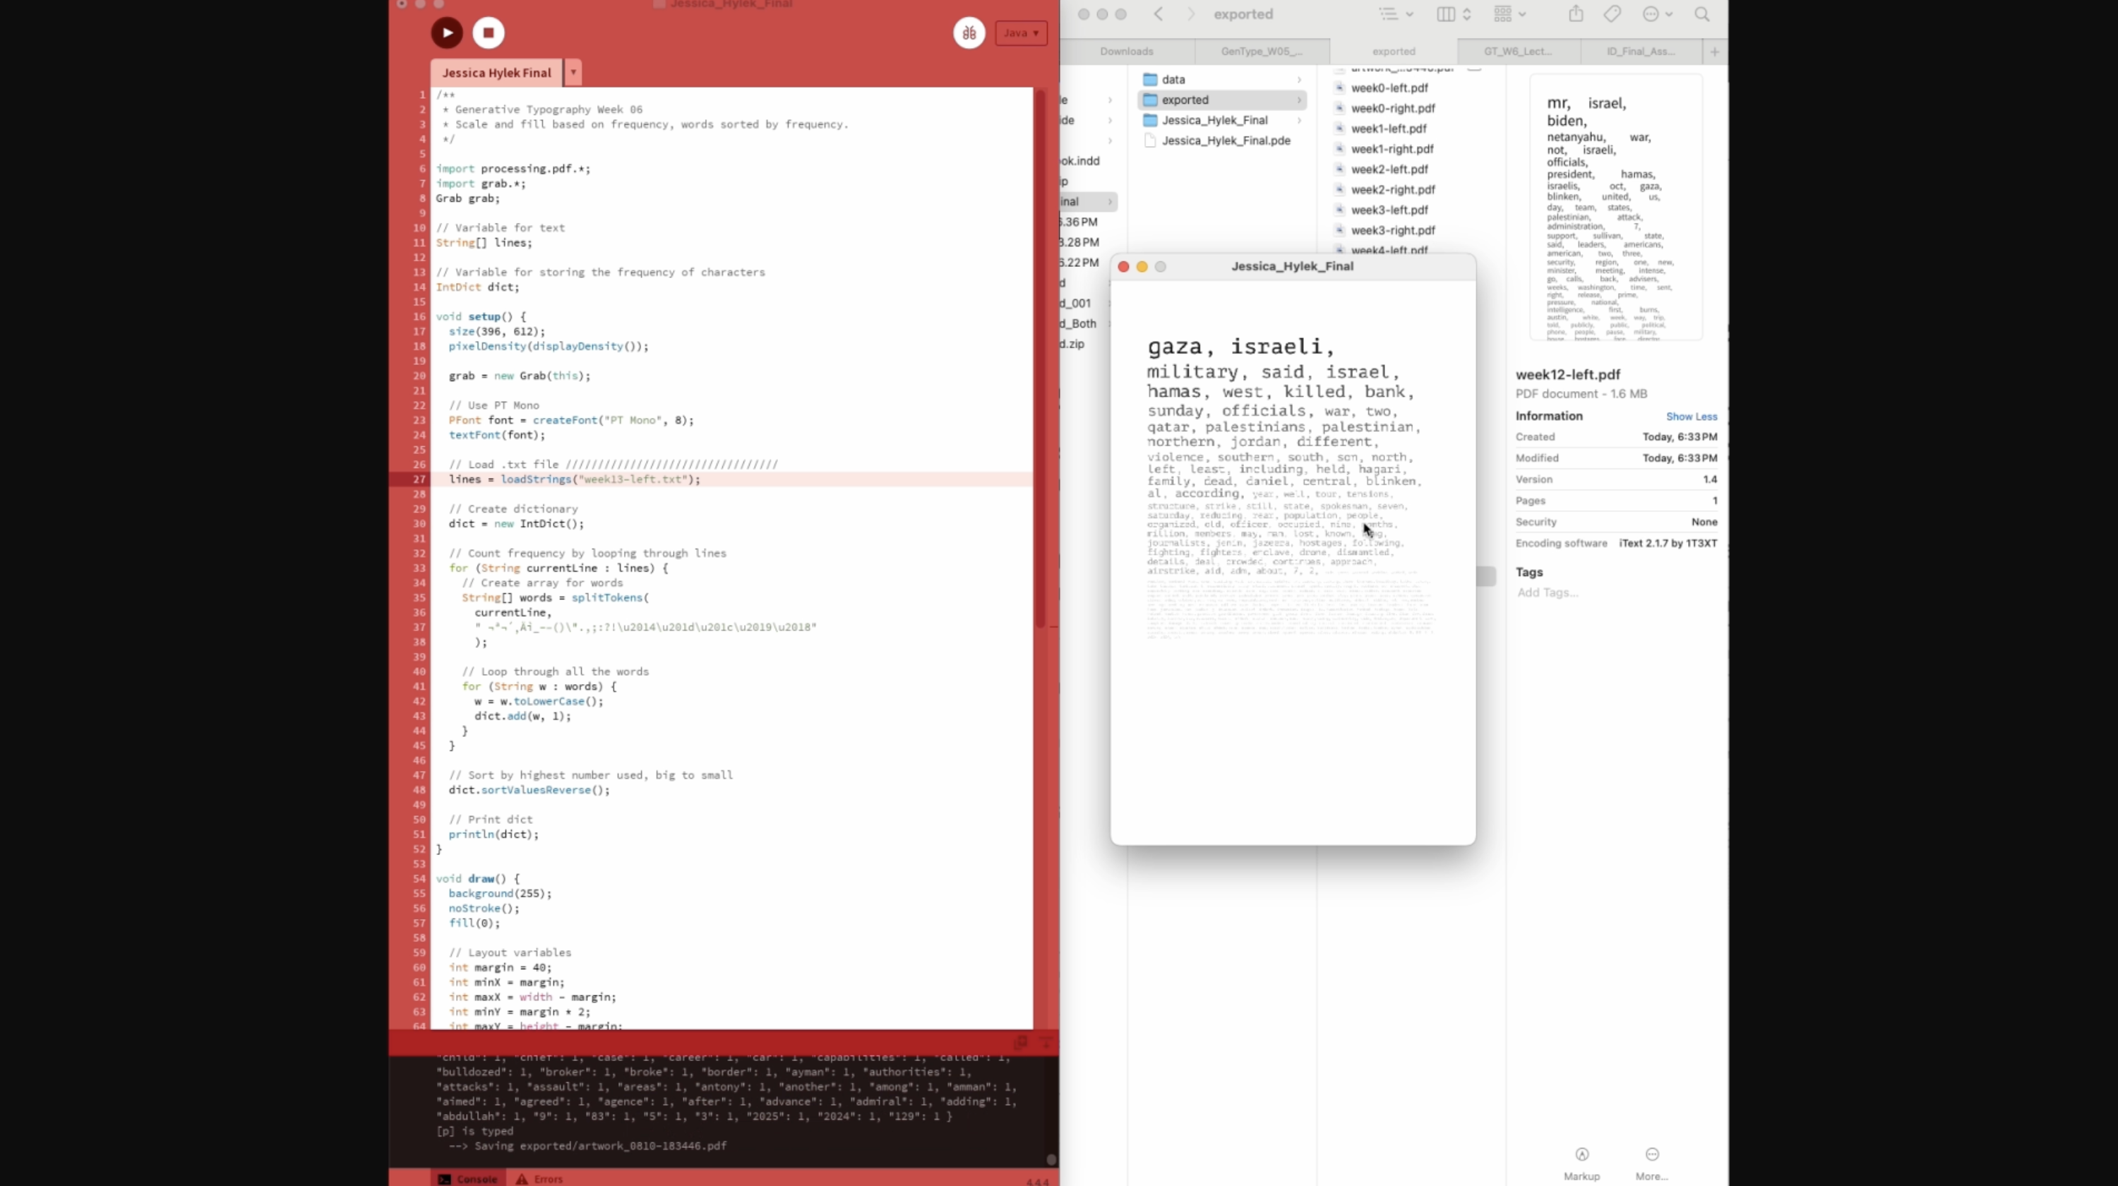
Task: Stop the running sketch
Action: (x=489, y=33)
